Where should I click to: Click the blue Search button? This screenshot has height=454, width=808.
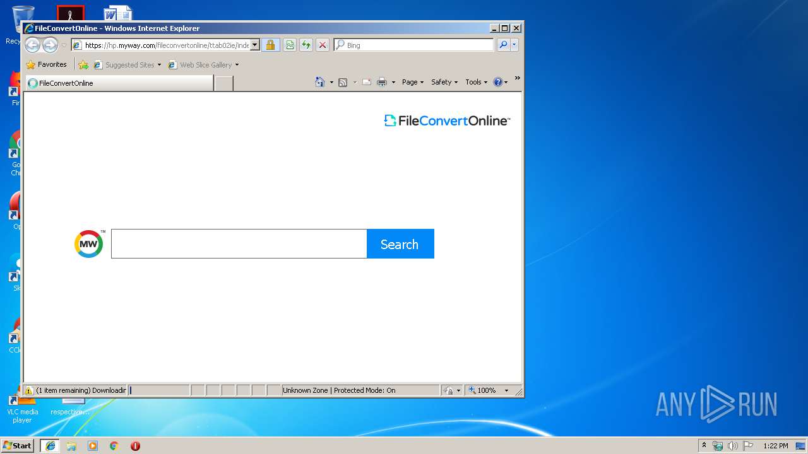pyautogui.click(x=400, y=243)
